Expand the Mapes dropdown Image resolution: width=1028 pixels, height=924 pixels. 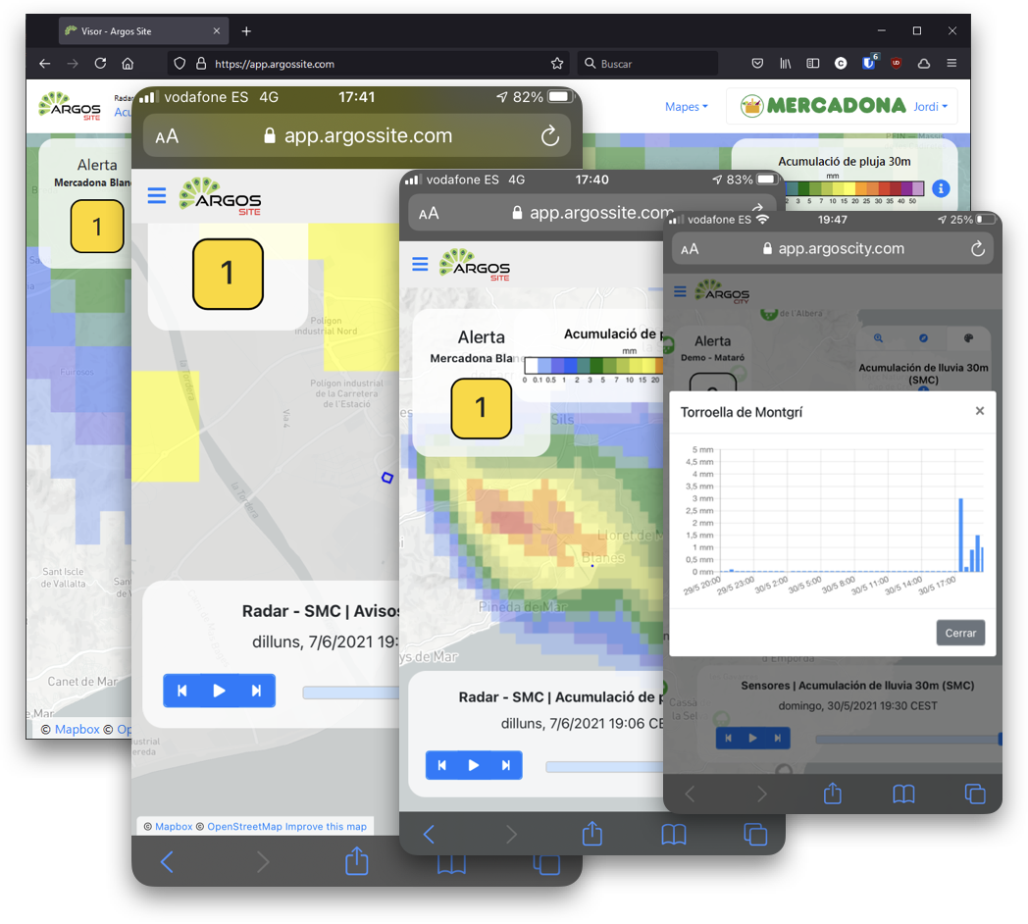coord(687,107)
